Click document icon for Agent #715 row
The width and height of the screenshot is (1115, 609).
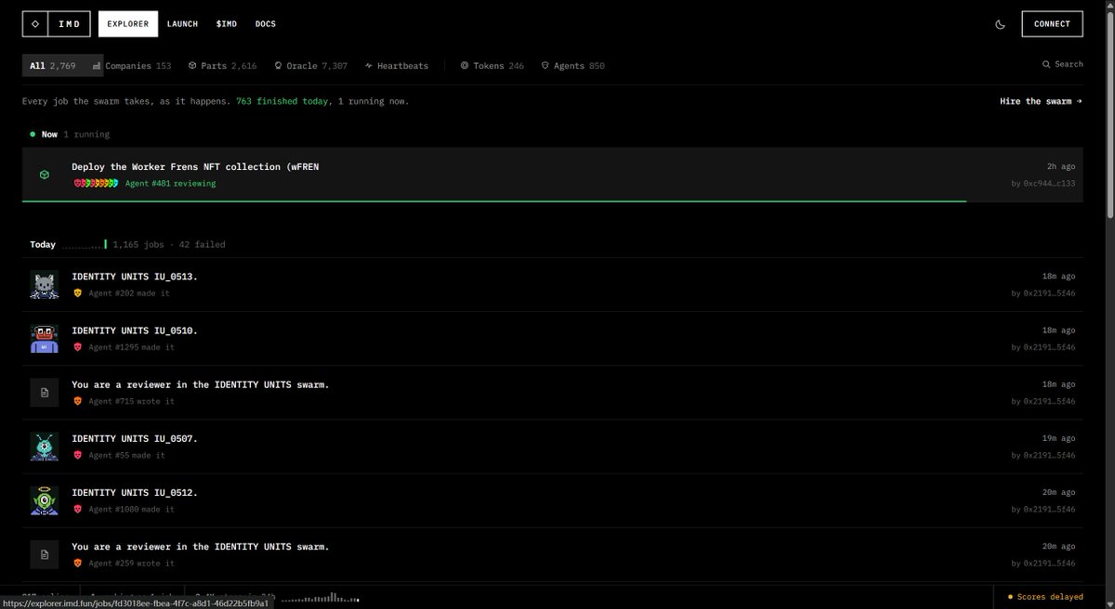coord(44,393)
